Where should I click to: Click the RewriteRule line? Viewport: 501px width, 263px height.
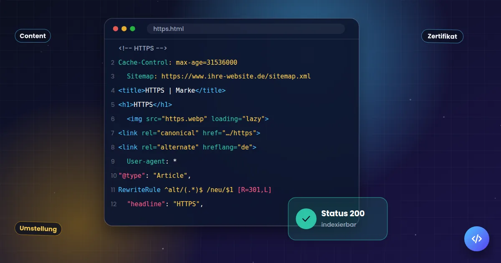coord(195,190)
